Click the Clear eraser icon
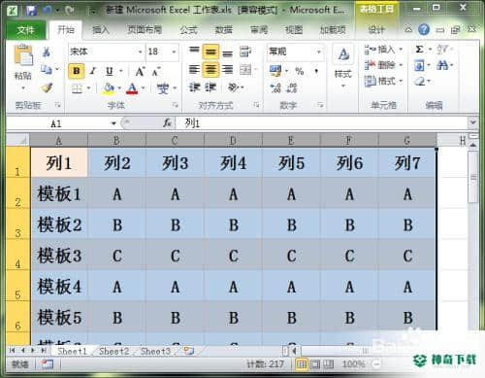The height and width of the screenshot is (378, 485). point(420,81)
